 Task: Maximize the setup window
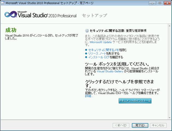160,3
